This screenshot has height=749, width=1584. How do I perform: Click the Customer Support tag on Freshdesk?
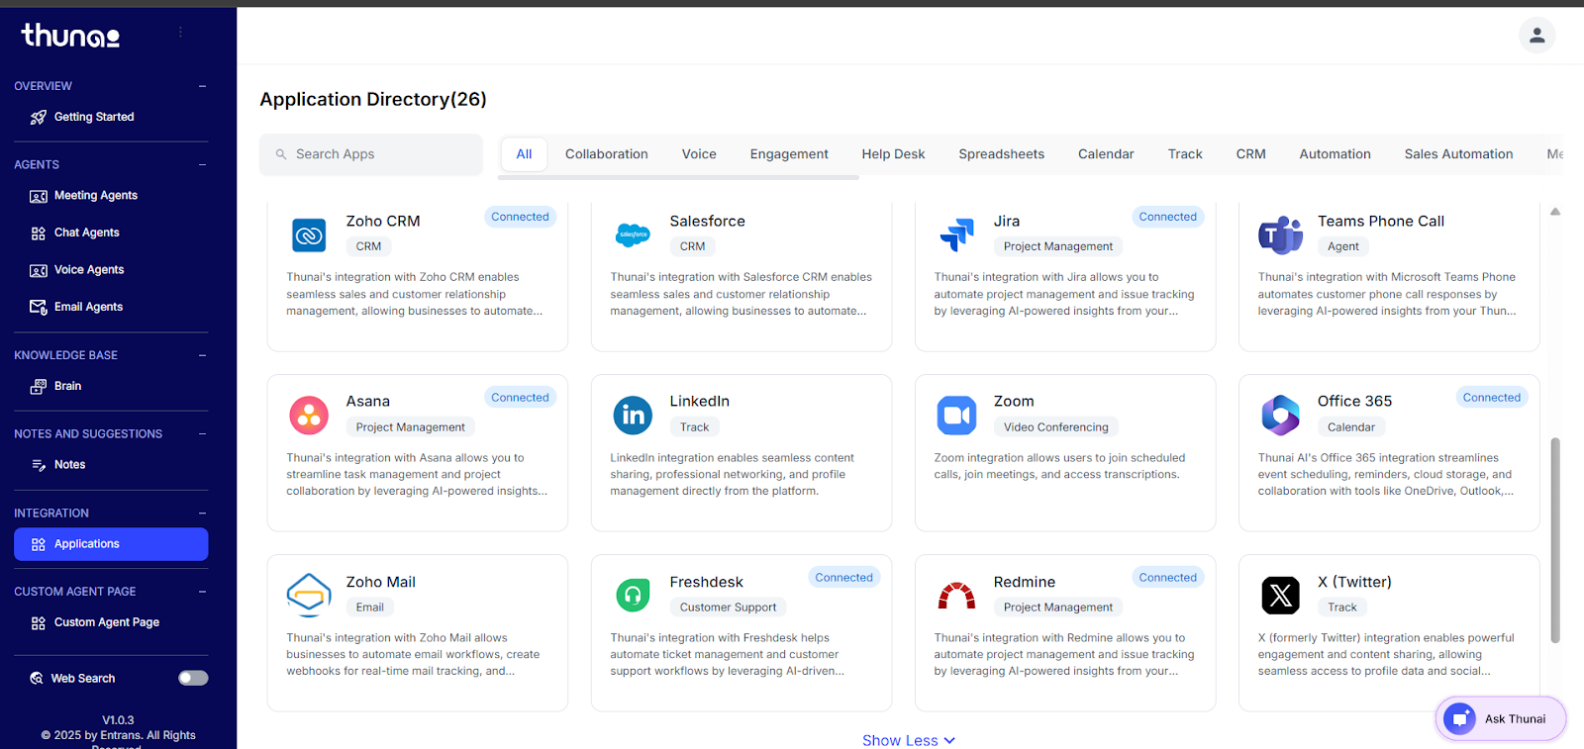point(728,608)
